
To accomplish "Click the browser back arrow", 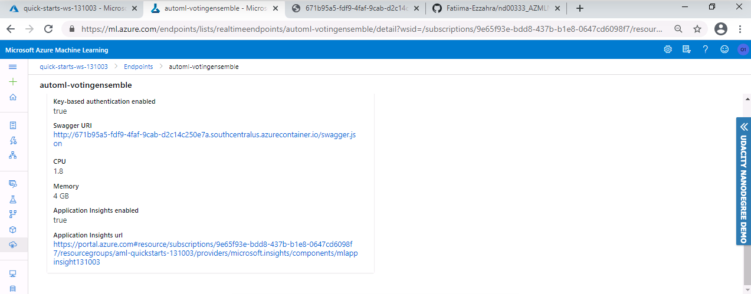I will (12, 28).
